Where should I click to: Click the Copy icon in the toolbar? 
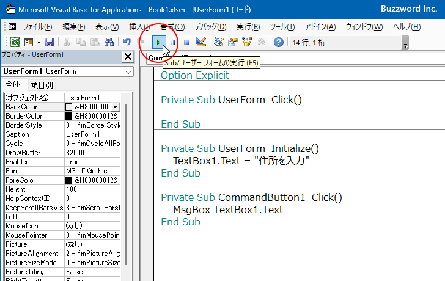81,42
